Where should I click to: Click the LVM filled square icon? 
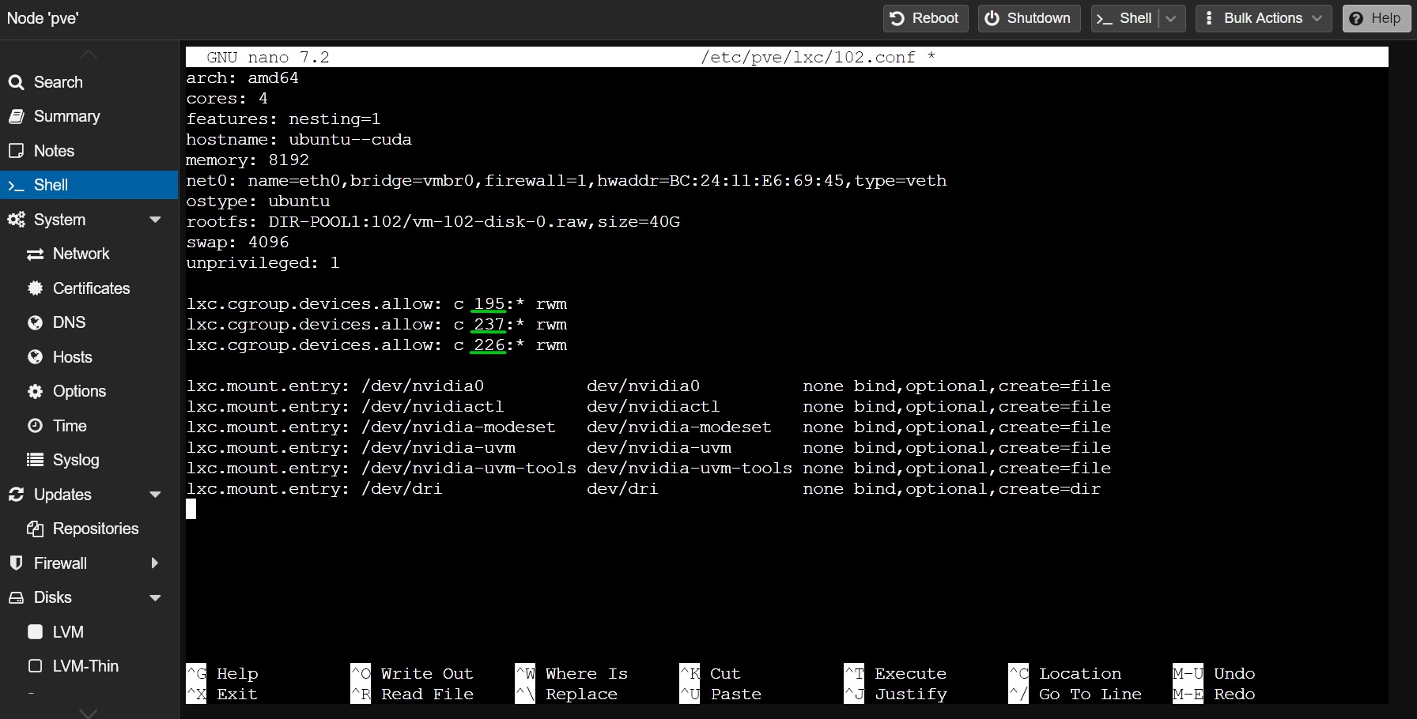click(x=35, y=632)
